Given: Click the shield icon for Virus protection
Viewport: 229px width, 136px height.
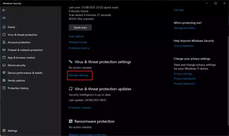Looking at the screenshot, I should (4, 35).
